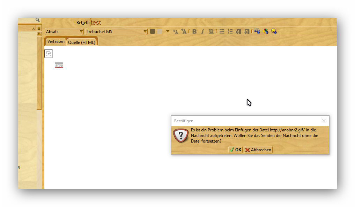Pick the light background color swatch

160,31
